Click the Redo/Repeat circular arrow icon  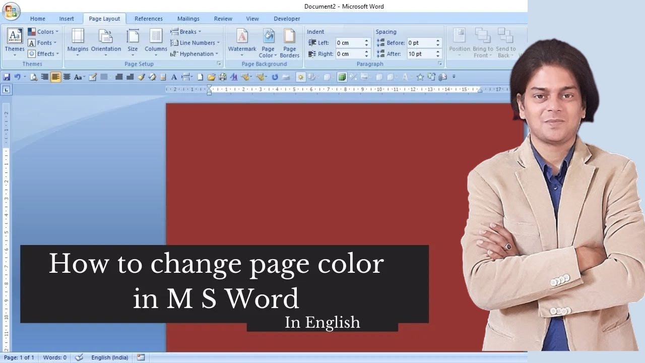275,77
